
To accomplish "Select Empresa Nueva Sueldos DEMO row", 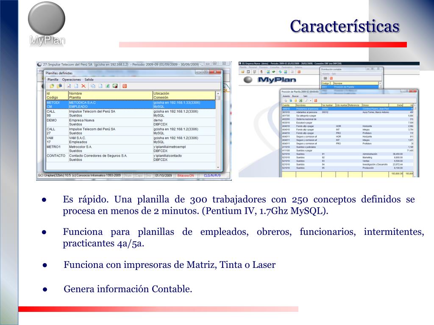I will click(x=131, y=122).
